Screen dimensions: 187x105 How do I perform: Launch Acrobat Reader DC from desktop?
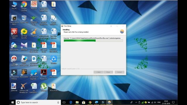pyautogui.click(x=44, y=75)
